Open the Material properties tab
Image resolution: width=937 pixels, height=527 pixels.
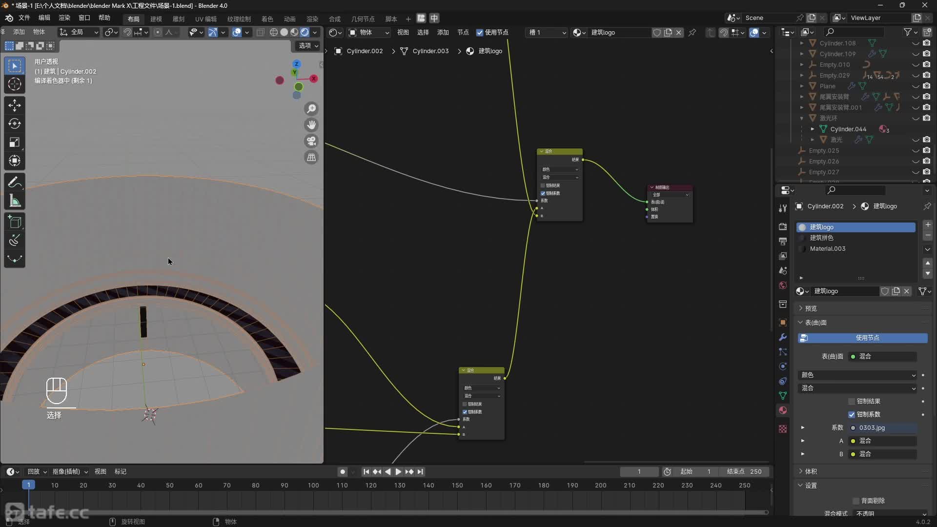(783, 410)
